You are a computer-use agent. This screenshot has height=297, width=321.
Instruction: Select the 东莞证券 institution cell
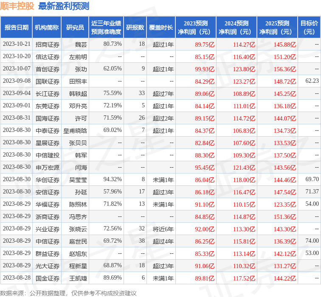(x=48, y=106)
